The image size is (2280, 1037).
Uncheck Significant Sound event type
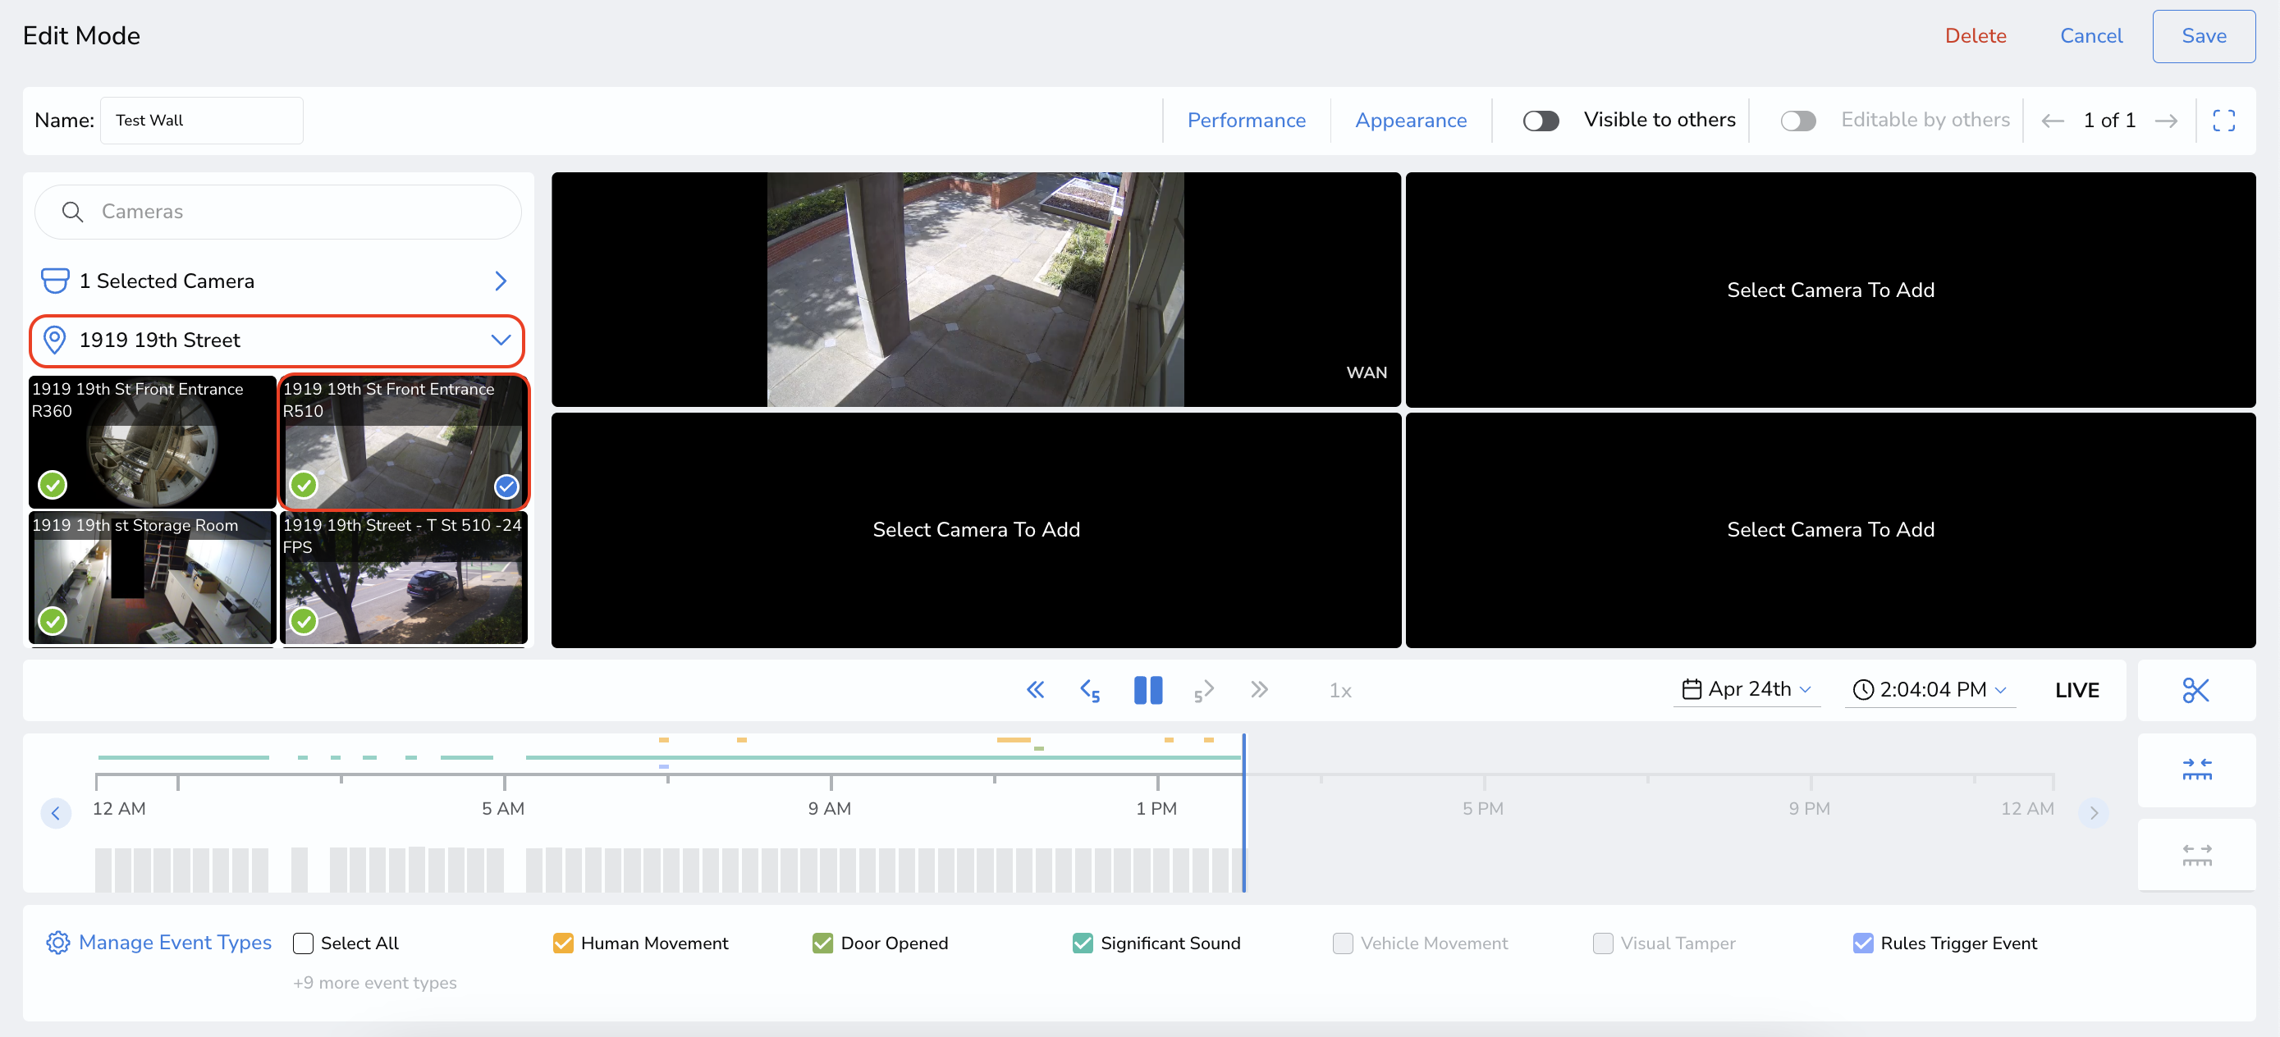click(1083, 943)
